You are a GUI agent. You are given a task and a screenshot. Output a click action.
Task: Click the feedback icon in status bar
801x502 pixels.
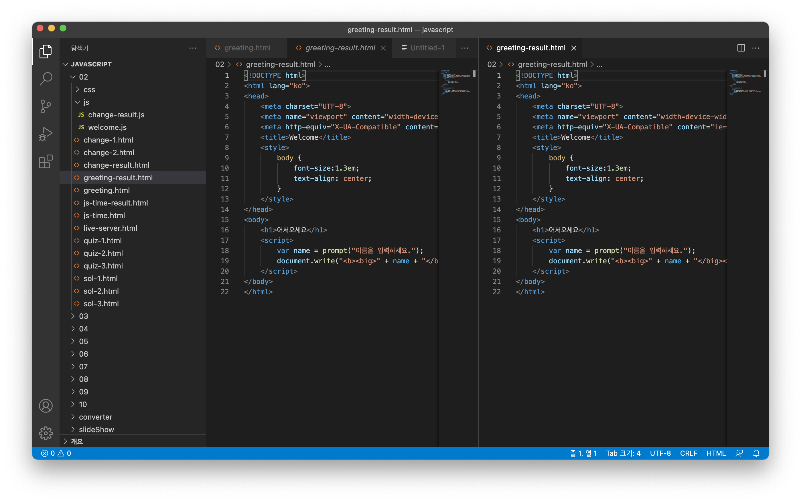[739, 453]
